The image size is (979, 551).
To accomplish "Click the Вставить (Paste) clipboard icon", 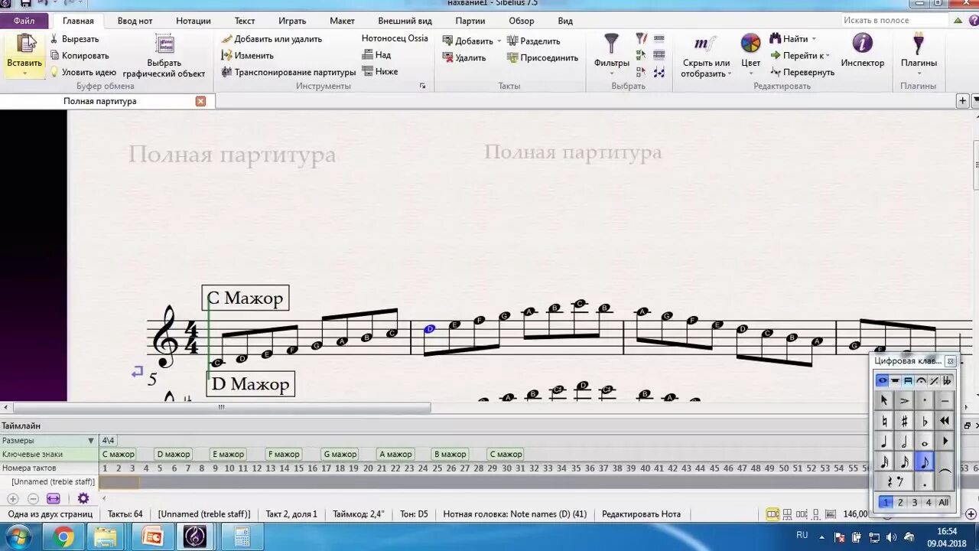I will click(x=26, y=44).
